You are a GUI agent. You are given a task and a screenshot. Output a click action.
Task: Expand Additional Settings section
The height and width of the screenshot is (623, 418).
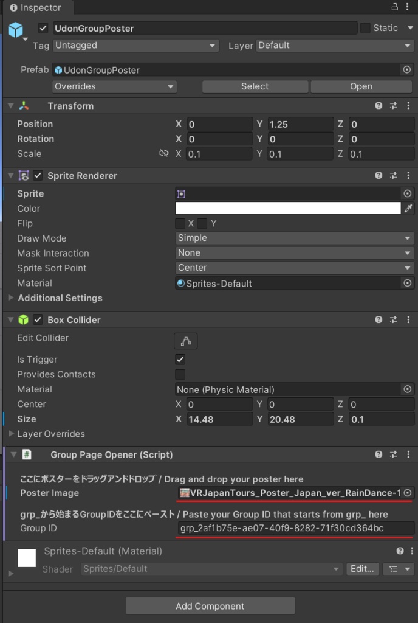pyautogui.click(x=11, y=298)
